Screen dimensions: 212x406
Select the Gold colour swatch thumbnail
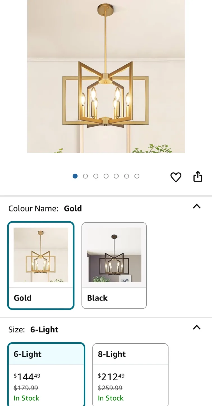click(x=41, y=255)
